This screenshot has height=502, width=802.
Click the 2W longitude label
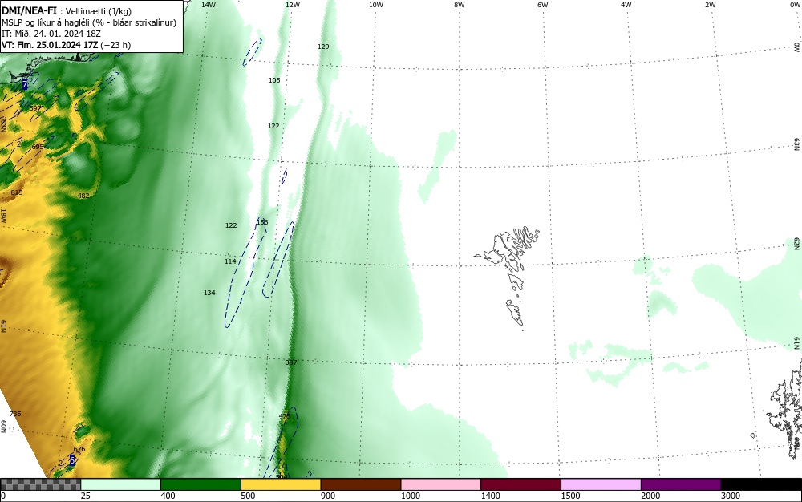710,5
